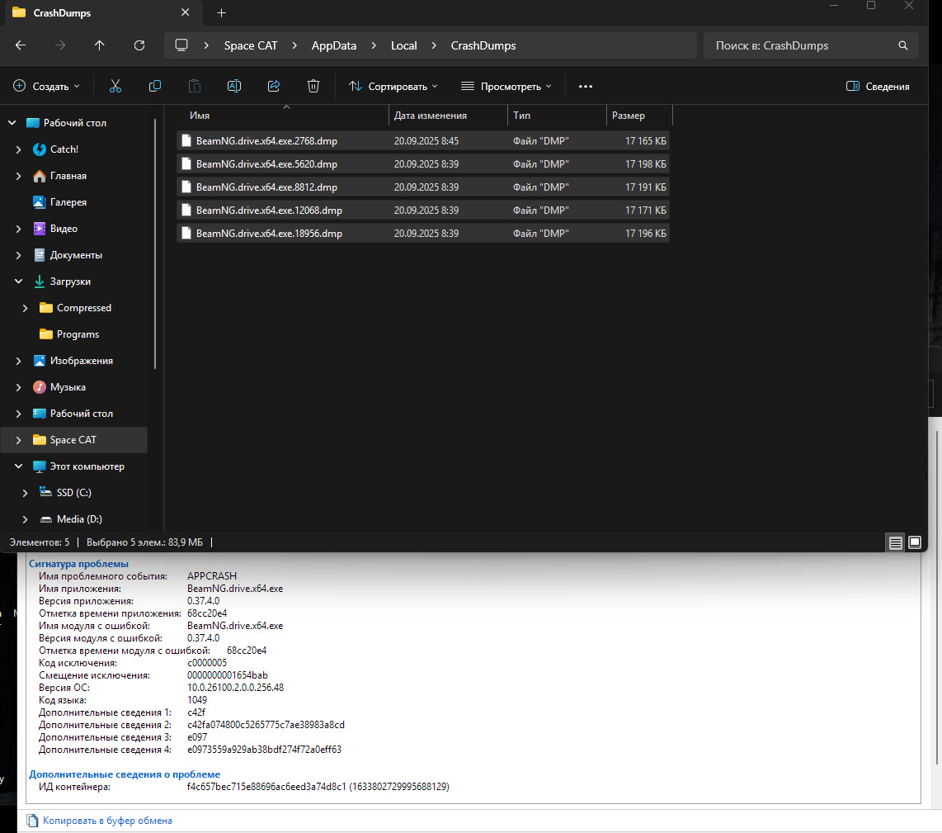Select file BeamNG.drive.x64.exe.8812.dmp
The width and height of the screenshot is (942, 833).
[423, 187]
